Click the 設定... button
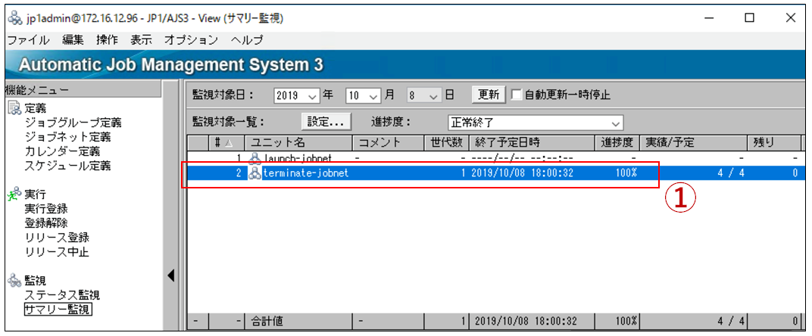Screen dimensions: 812x336 pyautogui.click(x=326, y=122)
